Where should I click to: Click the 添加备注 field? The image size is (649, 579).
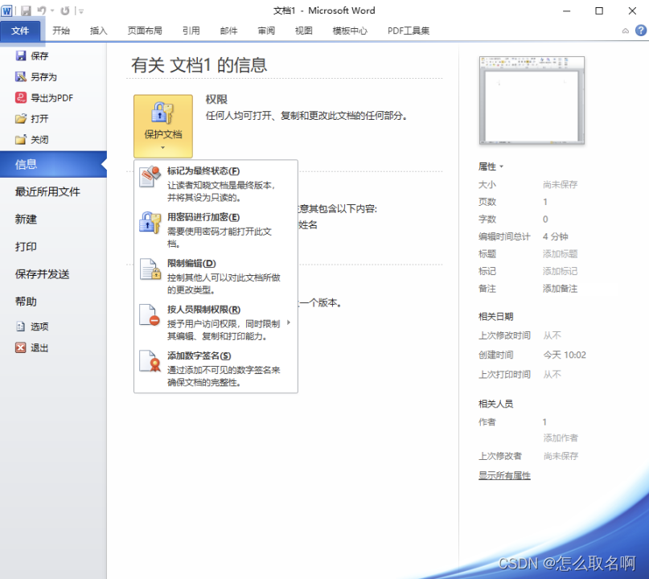pyautogui.click(x=560, y=289)
